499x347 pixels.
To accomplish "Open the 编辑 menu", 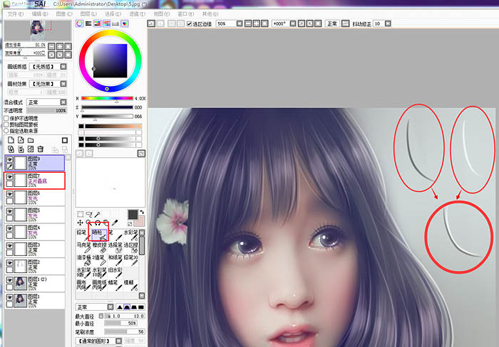I will click(40, 14).
